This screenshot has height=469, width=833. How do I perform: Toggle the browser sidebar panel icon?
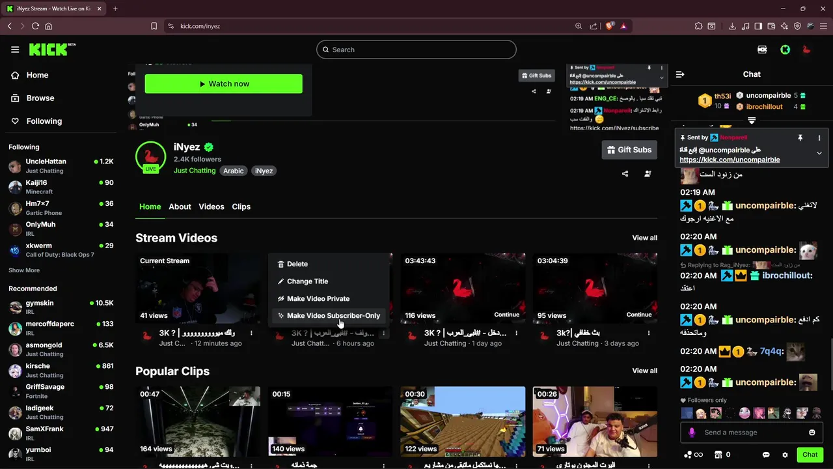point(758,26)
